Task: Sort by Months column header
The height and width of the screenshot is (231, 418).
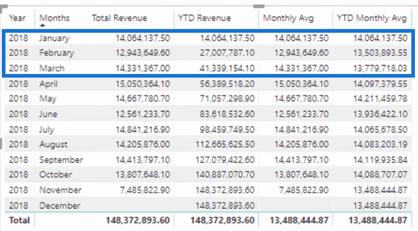Action: point(55,18)
